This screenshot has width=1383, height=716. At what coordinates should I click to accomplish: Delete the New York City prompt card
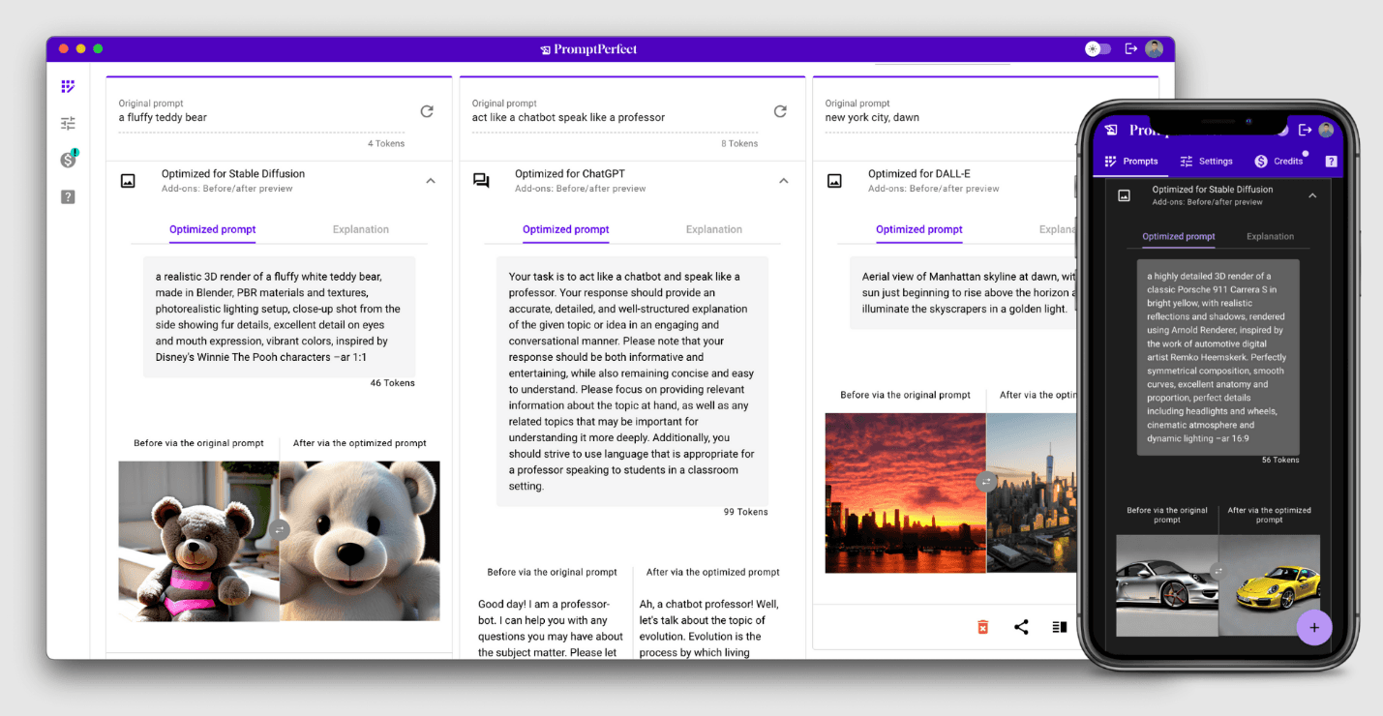[x=983, y=627]
